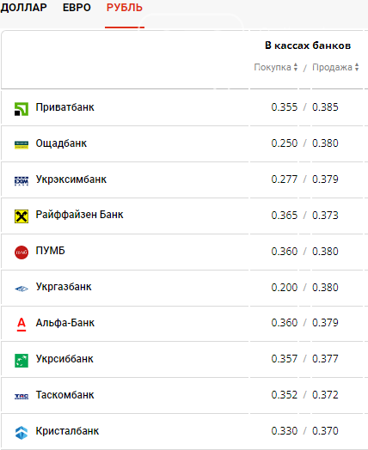Click the Таскомбанк TAC logo icon

21,397
